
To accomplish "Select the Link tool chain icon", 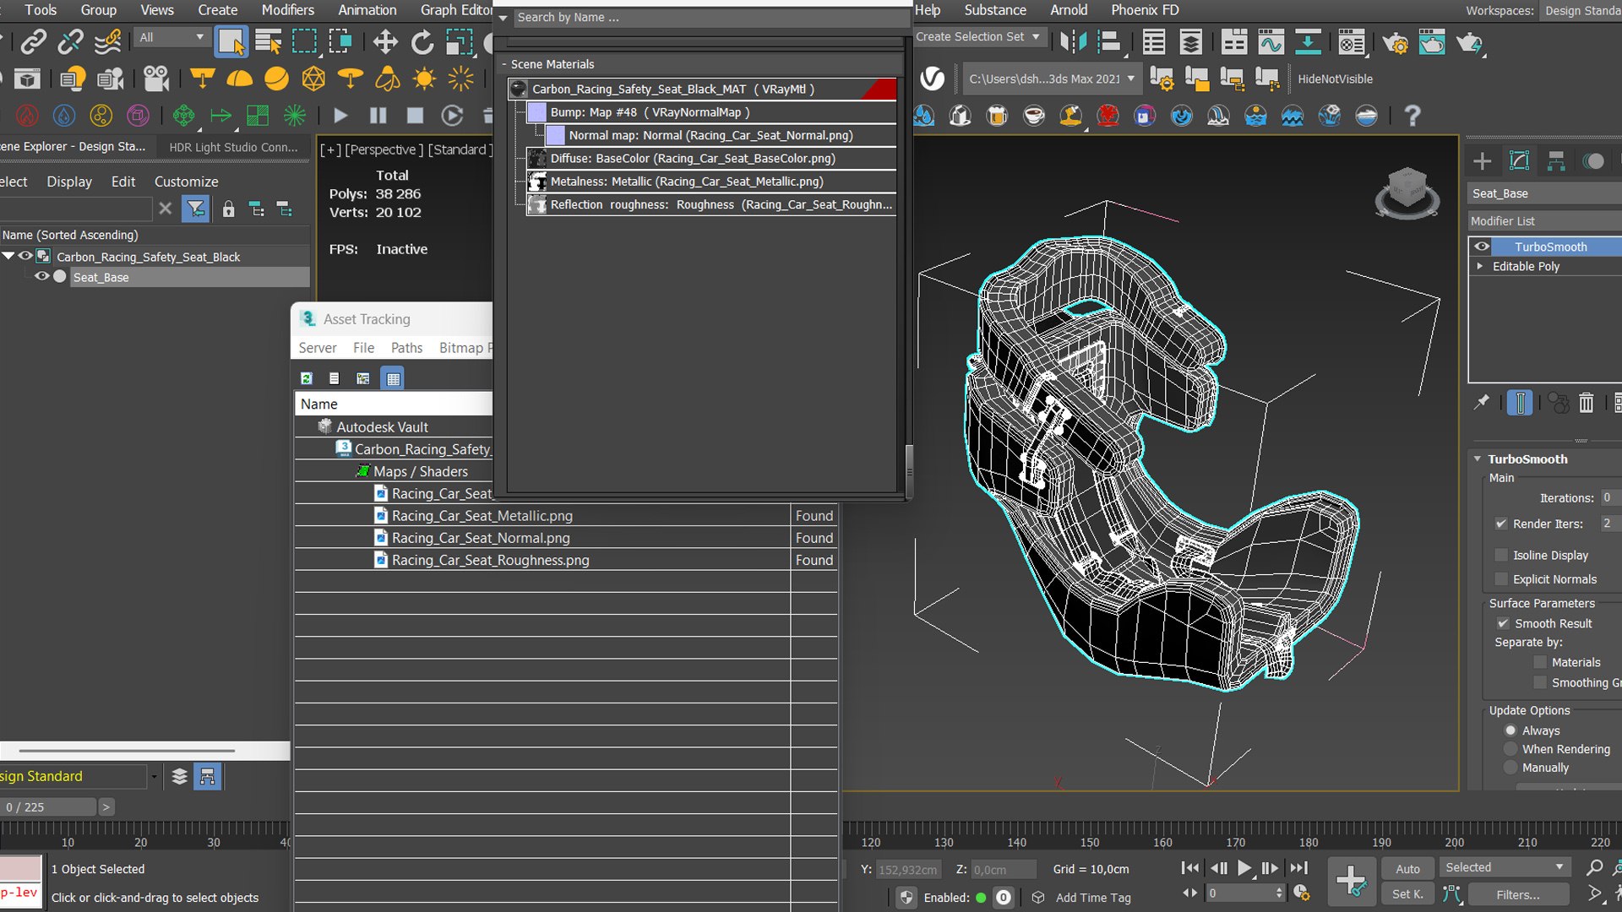I will 33,41.
